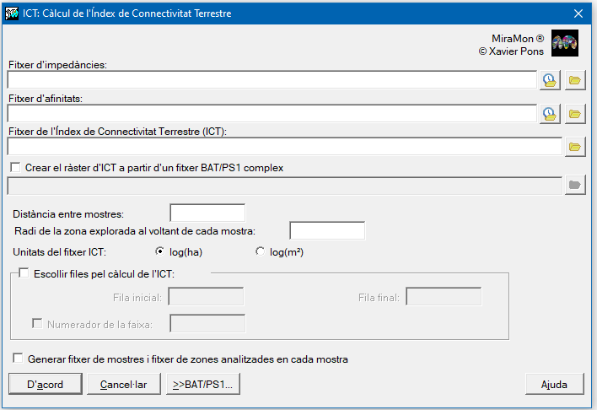
Task: Select log(ha) units option
Action: point(160,251)
